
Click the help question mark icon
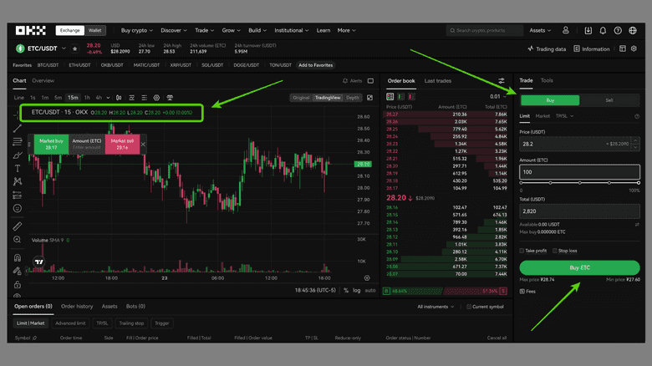click(x=620, y=31)
